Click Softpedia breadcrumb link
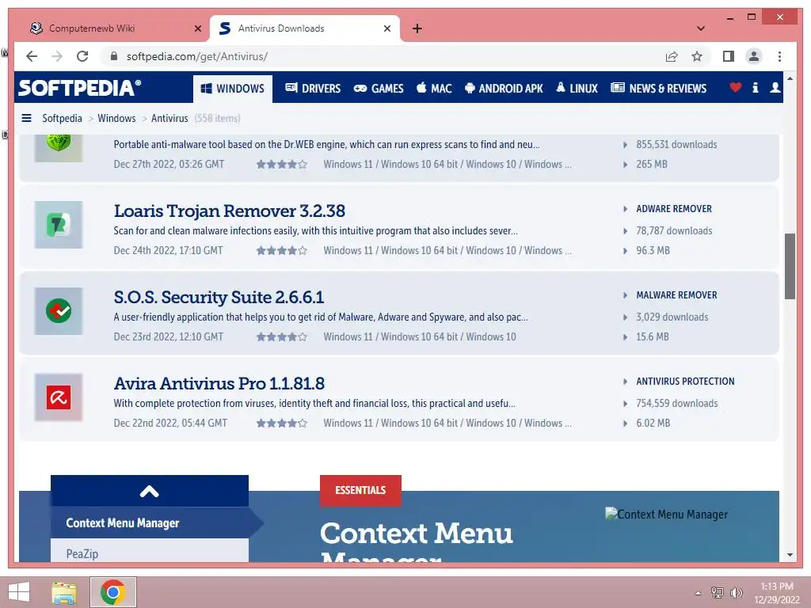This screenshot has height=608, width=811. click(x=62, y=119)
